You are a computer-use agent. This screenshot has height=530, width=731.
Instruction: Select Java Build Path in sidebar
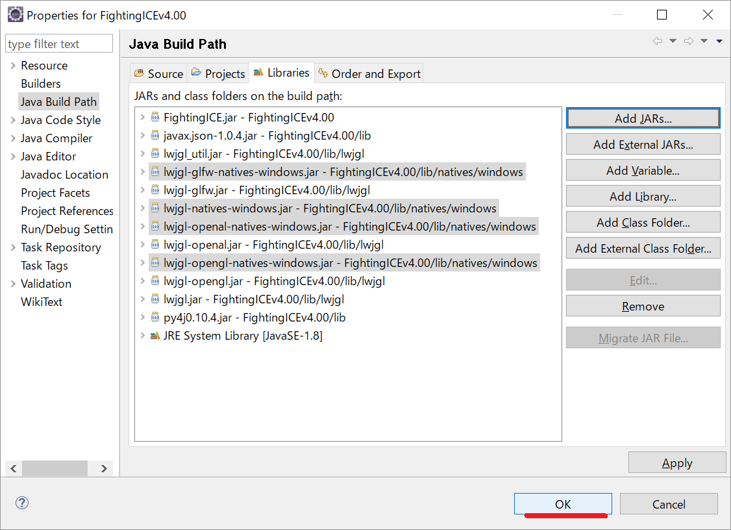point(58,102)
